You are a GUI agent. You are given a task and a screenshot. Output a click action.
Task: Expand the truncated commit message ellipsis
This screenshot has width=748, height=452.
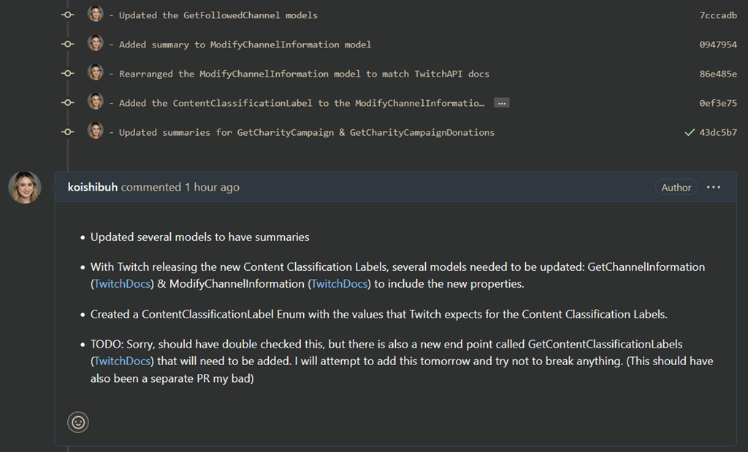[x=501, y=103]
